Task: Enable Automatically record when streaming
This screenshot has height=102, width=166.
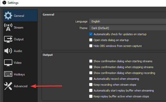Action: (91, 79)
